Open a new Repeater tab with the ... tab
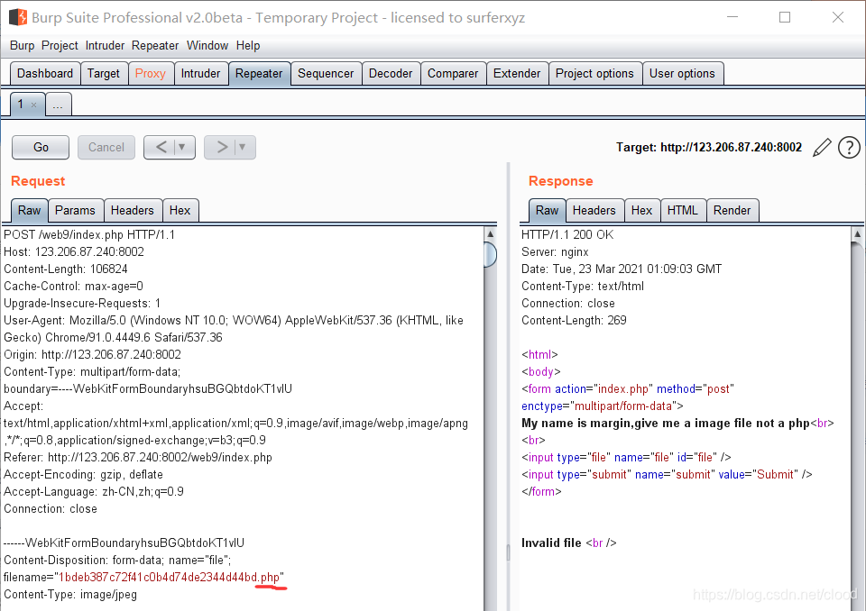The height and width of the screenshot is (611, 866). [59, 105]
